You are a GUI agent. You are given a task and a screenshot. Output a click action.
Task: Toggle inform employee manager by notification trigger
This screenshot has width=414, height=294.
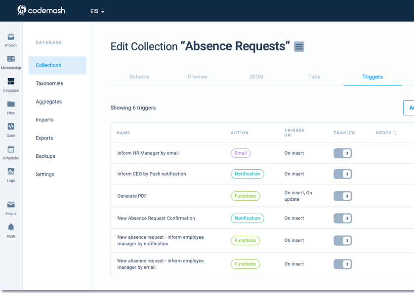(343, 240)
